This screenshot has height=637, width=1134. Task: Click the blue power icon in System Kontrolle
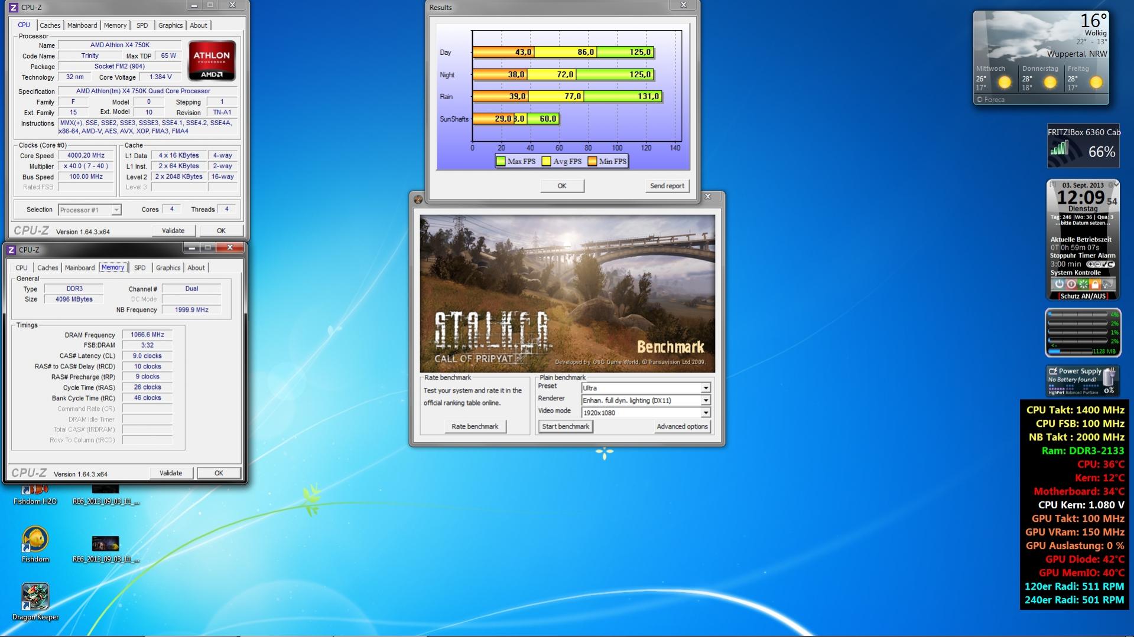(1058, 285)
